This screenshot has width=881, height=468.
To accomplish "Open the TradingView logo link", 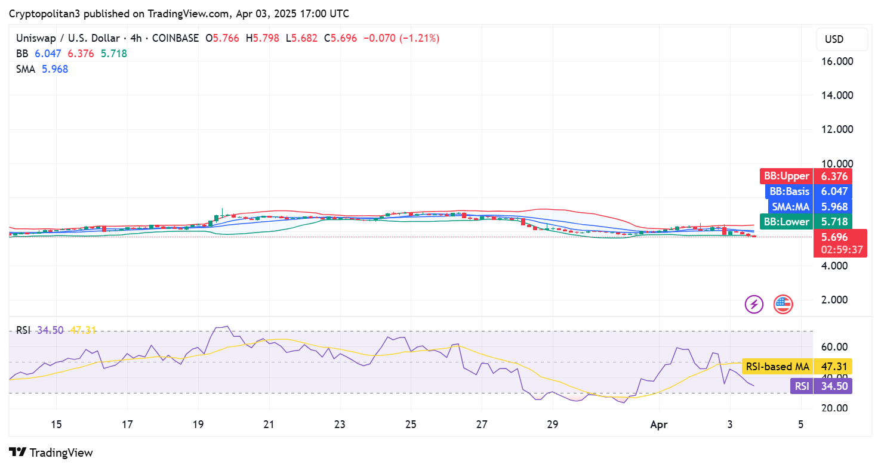I will click(51, 452).
